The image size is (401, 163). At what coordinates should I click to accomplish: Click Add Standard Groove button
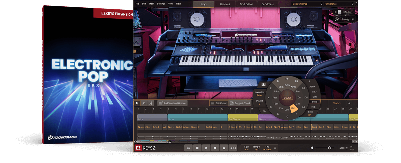pyautogui.click(x=172, y=103)
